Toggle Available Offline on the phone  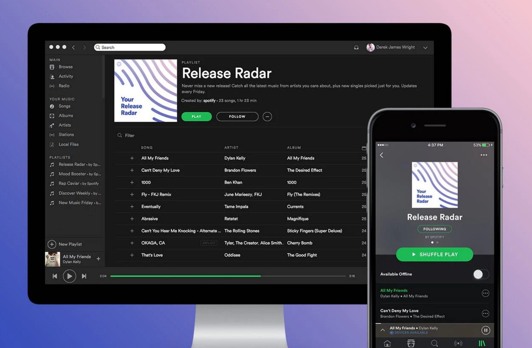tap(481, 274)
